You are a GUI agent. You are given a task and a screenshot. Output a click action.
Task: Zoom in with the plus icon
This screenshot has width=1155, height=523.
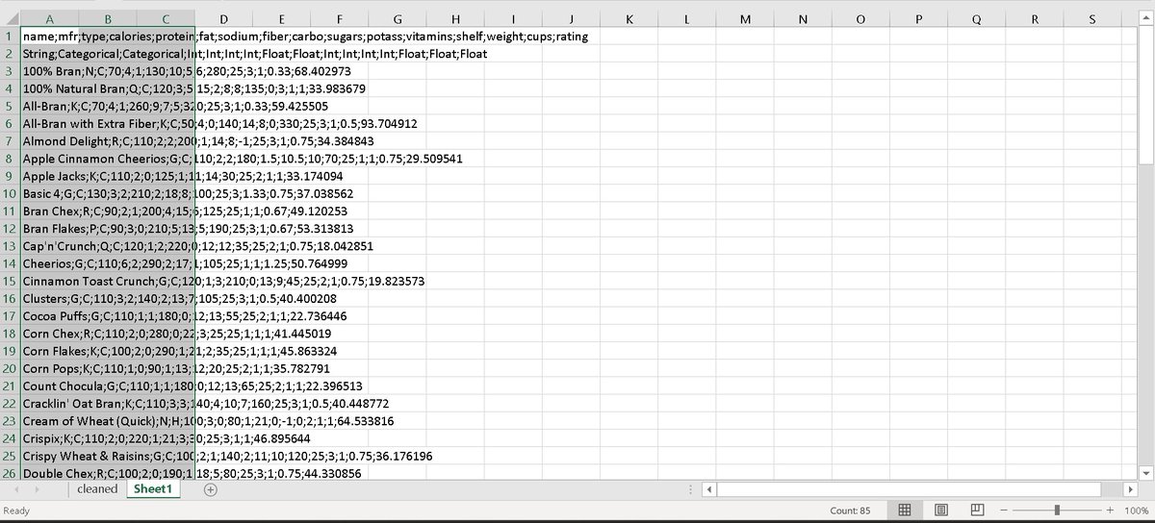[1110, 510]
